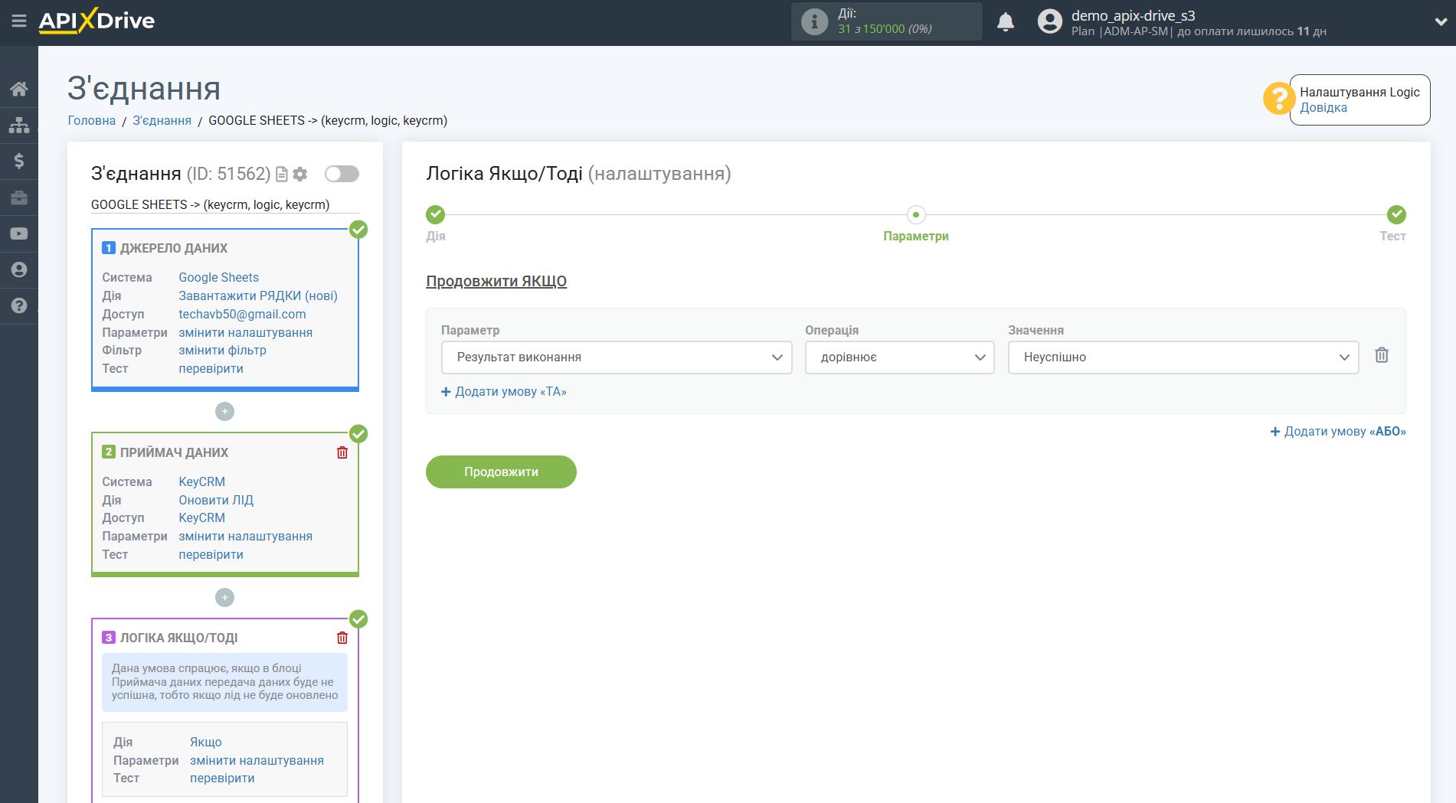Open the billing dollar icon in sidebar
Viewport: 1456px width, 803px height.
pyautogui.click(x=19, y=161)
